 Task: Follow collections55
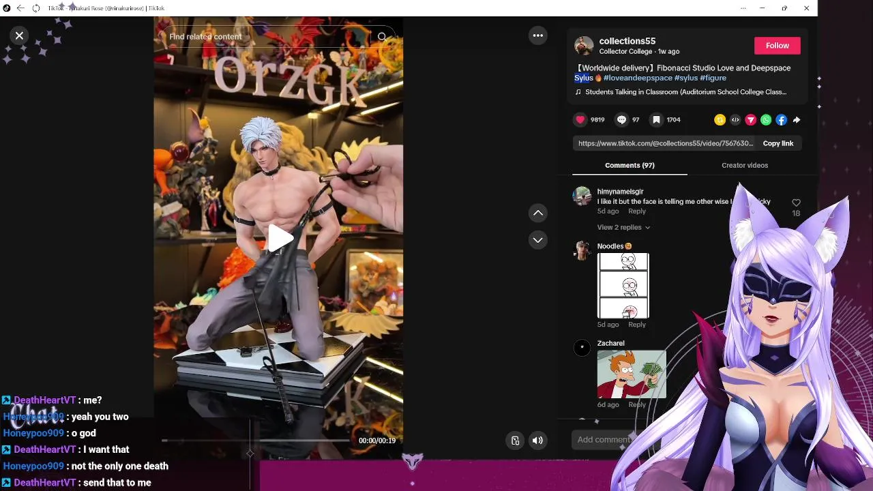click(x=777, y=46)
